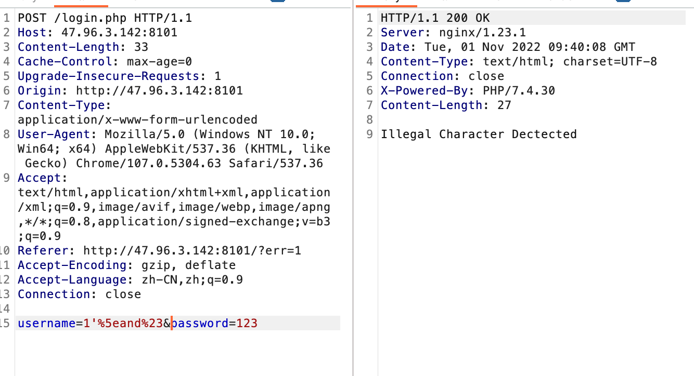Image resolution: width=694 pixels, height=376 pixels.
Task: Click the '1'%5eand%23' username payload value
Action: (x=123, y=324)
